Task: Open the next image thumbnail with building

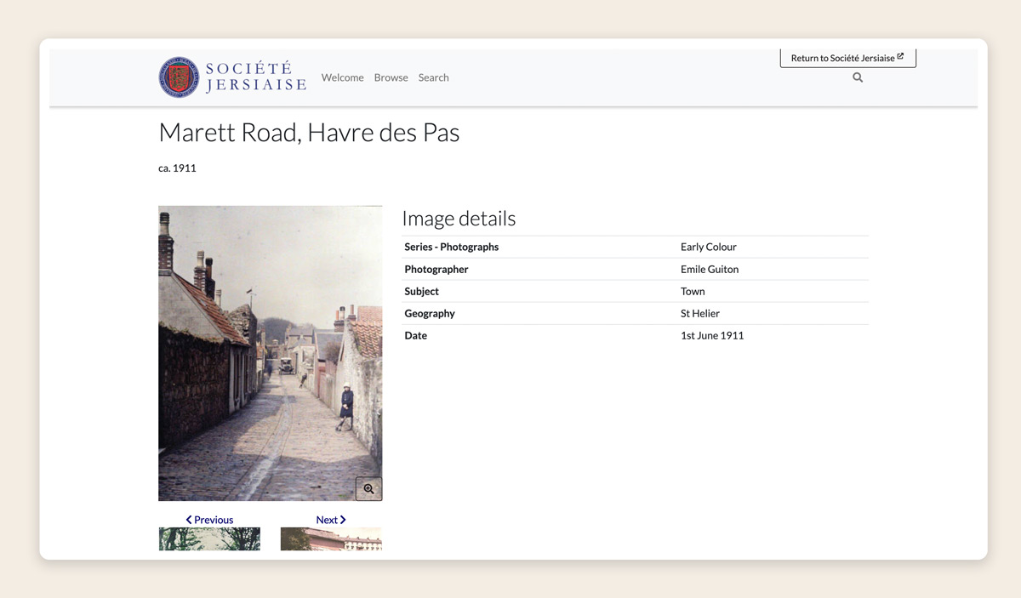Action: pyautogui.click(x=331, y=538)
